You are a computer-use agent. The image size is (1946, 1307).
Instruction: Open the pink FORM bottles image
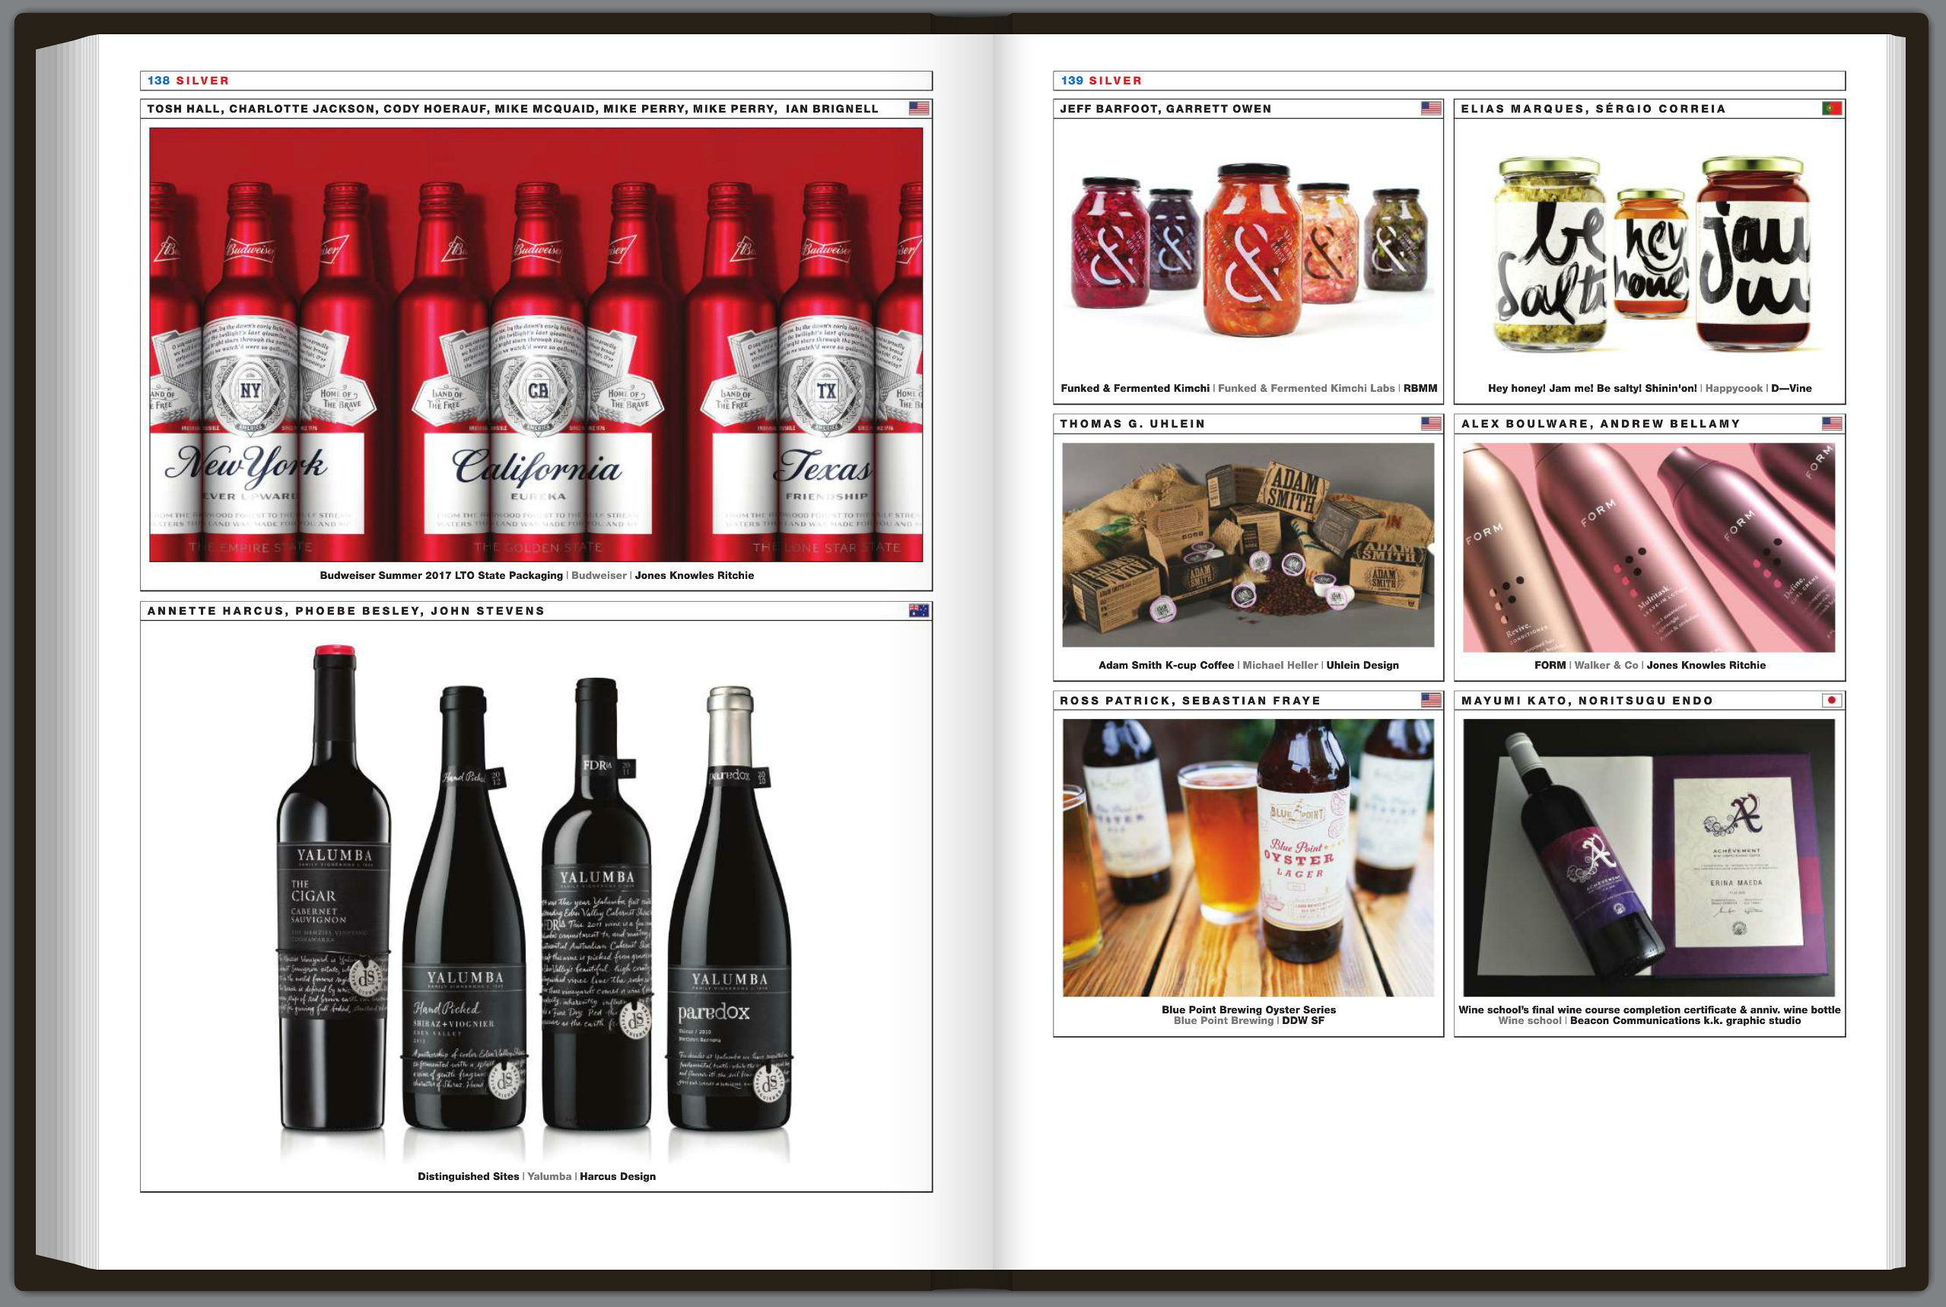[1649, 547]
